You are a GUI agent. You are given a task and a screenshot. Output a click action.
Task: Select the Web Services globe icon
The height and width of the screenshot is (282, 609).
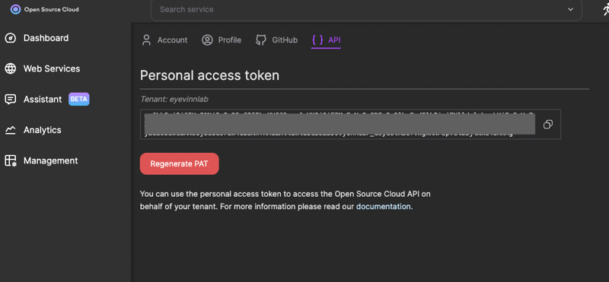10,68
